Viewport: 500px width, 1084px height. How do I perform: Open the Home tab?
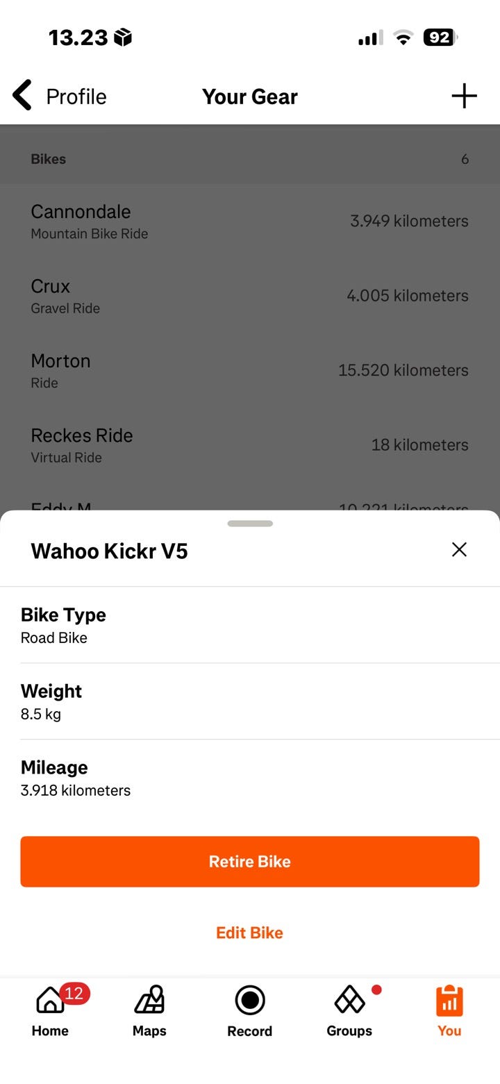(50, 1001)
